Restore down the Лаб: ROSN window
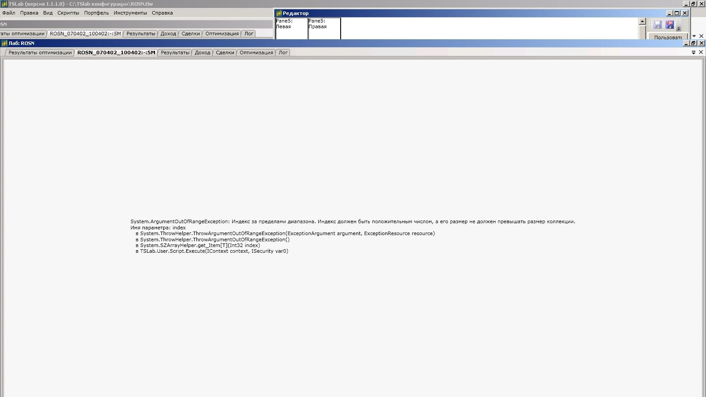 click(x=693, y=43)
